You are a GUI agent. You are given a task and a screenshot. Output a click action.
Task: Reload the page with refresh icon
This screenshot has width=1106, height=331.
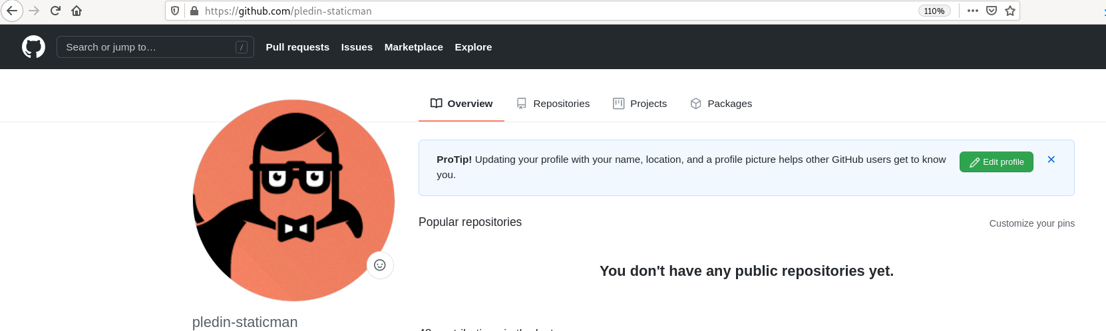pos(56,11)
